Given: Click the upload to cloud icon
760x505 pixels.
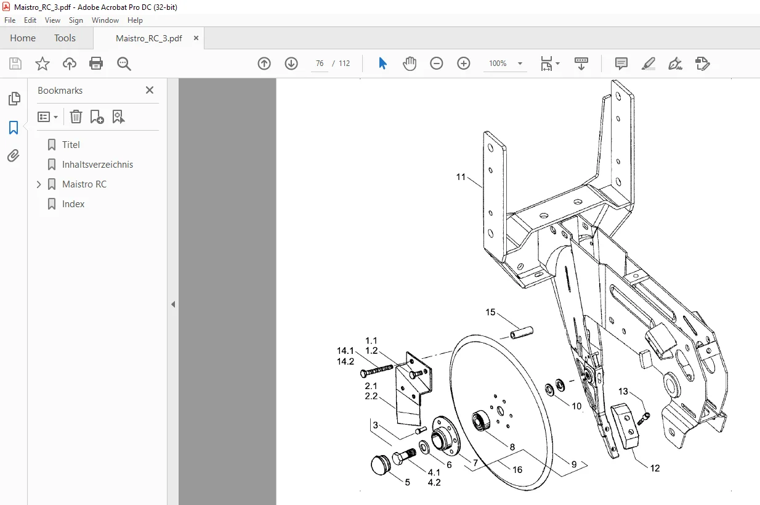Looking at the screenshot, I should 70,64.
